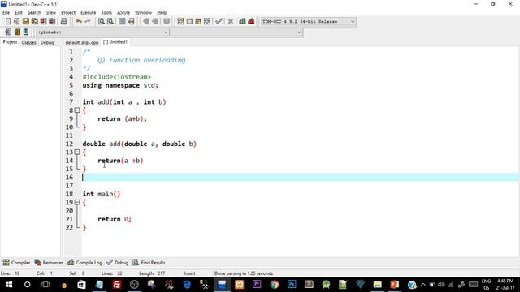The width and height of the screenshot is (520, 292).
Task: Open the Help menu
Action: click(x=162, y=13)
